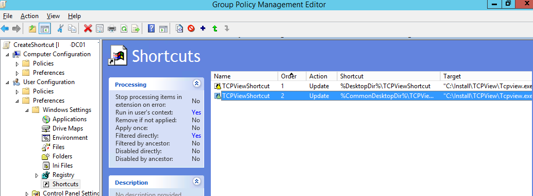Click the gray Move Down arrow
533x196 pixels.
click(x=227, y=28)
